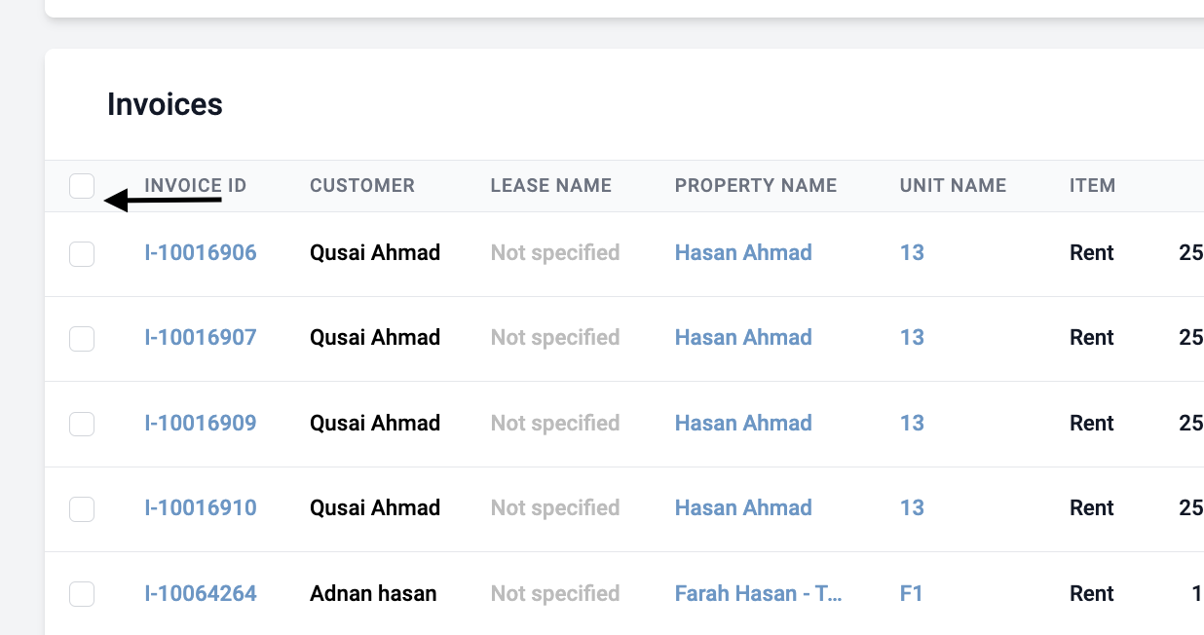Open the I-10016910 invoice link
This screenshot has height=635, width=1204.
pyautogui.click(x=201, y=508)
